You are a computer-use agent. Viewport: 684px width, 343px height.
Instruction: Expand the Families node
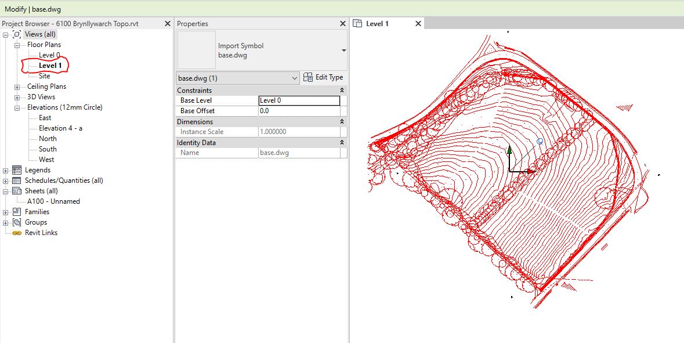click(x=5, y=212)
